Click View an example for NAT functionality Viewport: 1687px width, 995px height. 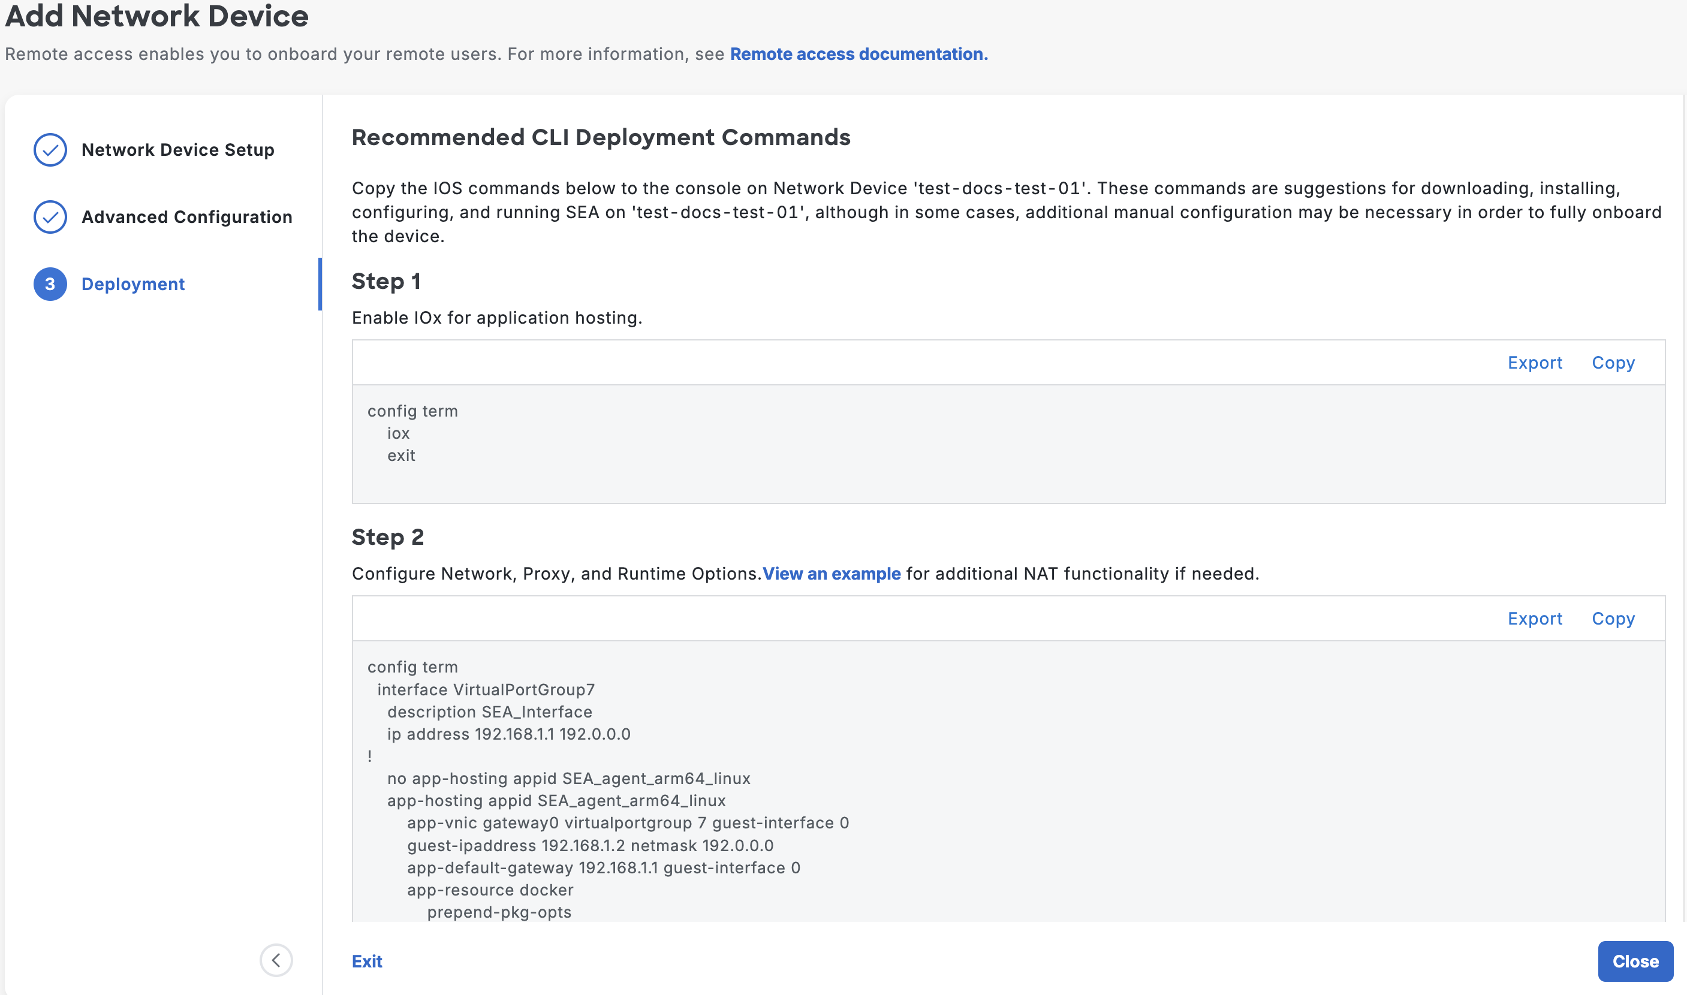click(832, 573)
